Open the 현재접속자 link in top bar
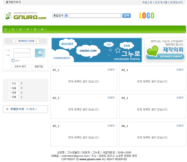This screenshot has height=162, width=187. [176, 2]
